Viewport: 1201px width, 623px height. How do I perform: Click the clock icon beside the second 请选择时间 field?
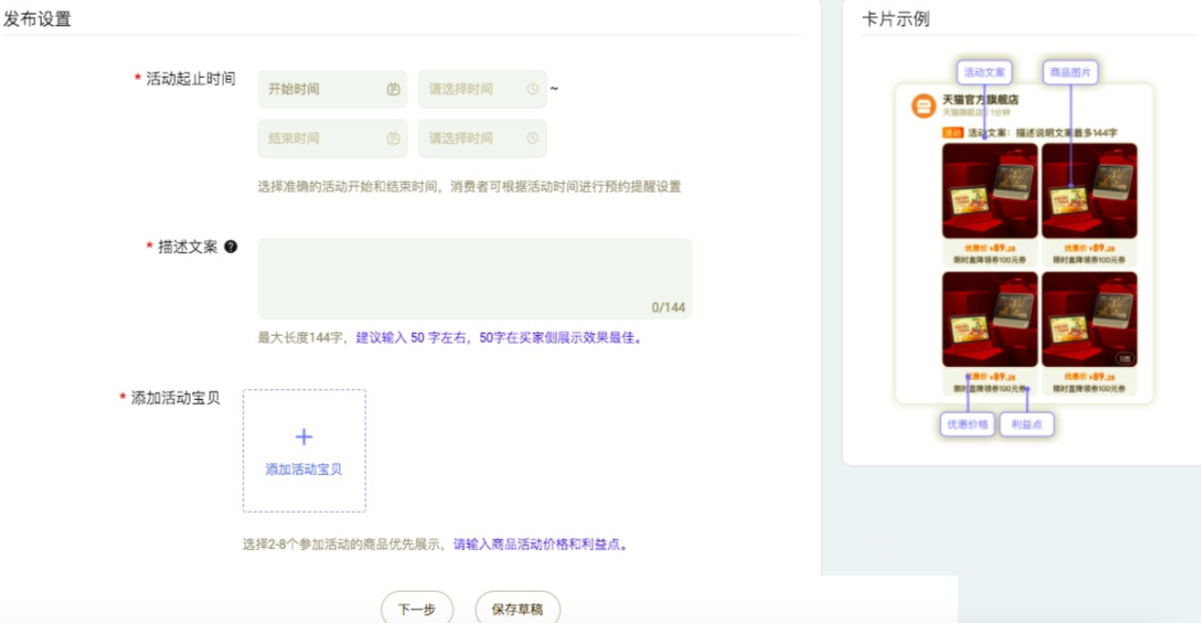pos(533,138)
